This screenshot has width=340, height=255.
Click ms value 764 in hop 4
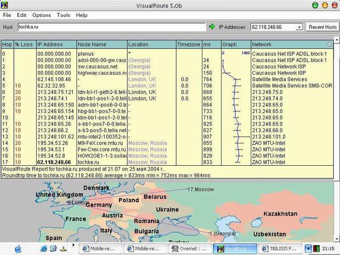208,79
